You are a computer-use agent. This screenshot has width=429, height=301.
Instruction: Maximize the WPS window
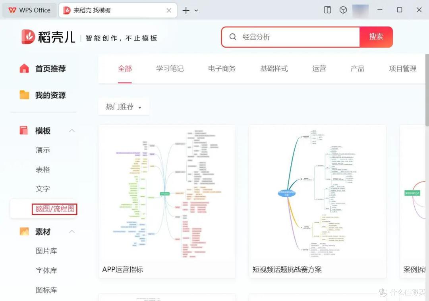[400, 10]
